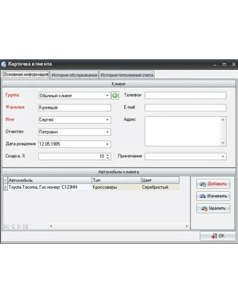Switch to История пополнения счета tab
The width and height of the screenshot is (238, 303).
127,75
